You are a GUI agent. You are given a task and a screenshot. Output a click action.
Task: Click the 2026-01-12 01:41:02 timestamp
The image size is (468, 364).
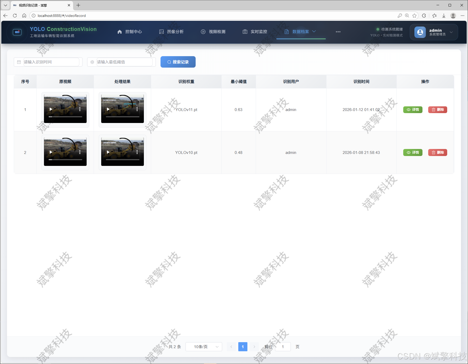click(x=361, y=110)
